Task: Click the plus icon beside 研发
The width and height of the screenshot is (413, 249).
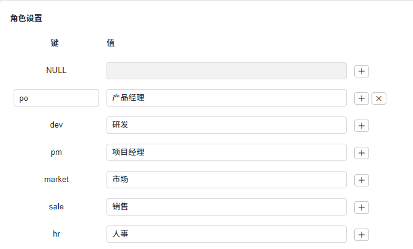Action: pyautogui.click(x=362, y=126)
